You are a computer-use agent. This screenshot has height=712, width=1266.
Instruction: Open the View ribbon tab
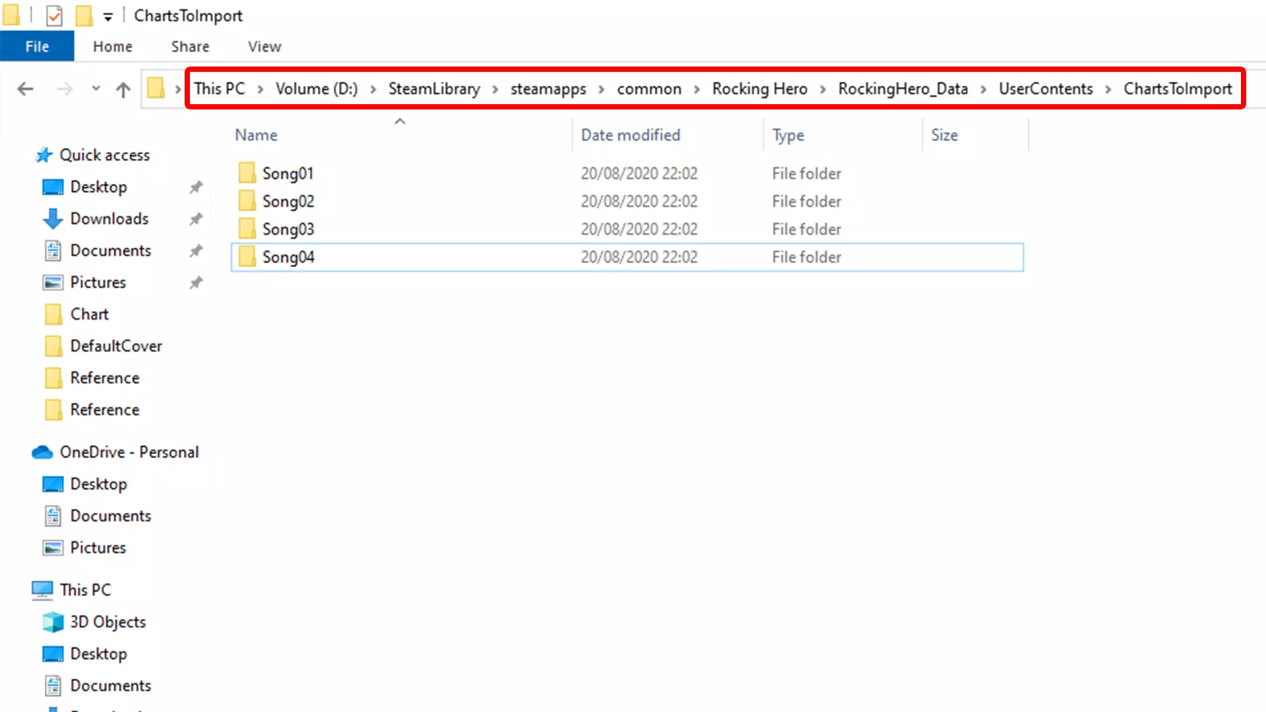[x=264, y=47]
